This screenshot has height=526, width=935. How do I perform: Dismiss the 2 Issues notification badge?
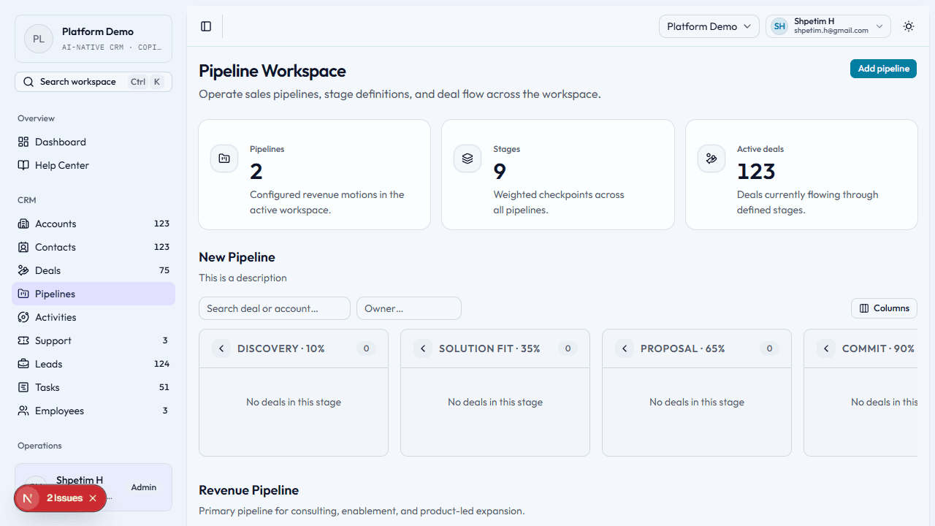click(x=92, y=498)
